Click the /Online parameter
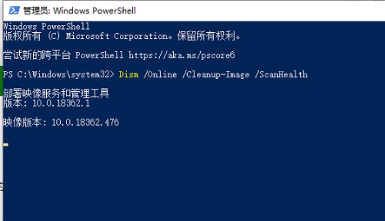The width and height of the screenshot is (385, 221). click(x=160, y=74)
